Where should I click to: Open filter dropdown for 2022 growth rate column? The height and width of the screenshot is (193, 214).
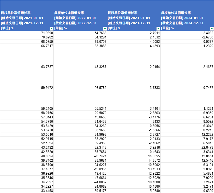[105, 29]
